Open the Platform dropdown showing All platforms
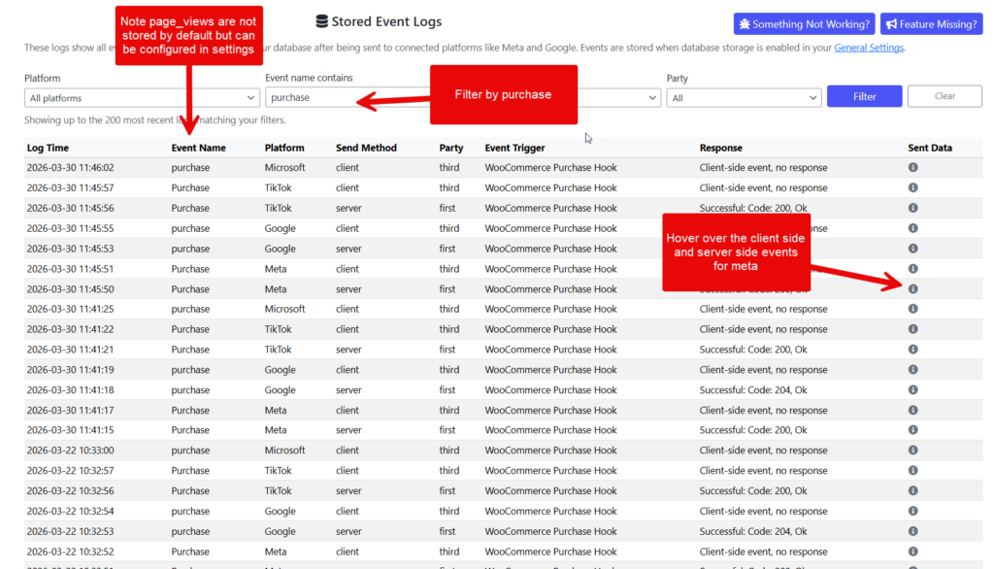994x569 pixels. pyautogui.click(x=142, y=98)
